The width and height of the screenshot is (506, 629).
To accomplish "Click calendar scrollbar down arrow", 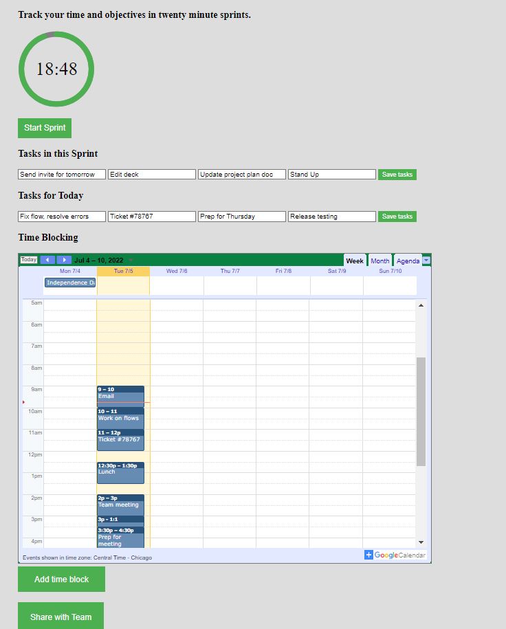I will (x=421, y=542).
